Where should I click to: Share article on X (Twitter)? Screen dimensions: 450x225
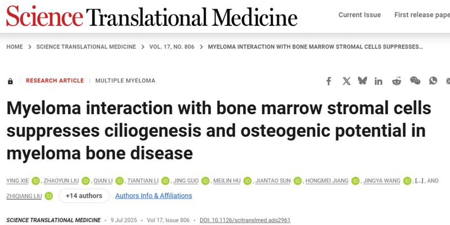pyautogui.click(x=346, y=81)
